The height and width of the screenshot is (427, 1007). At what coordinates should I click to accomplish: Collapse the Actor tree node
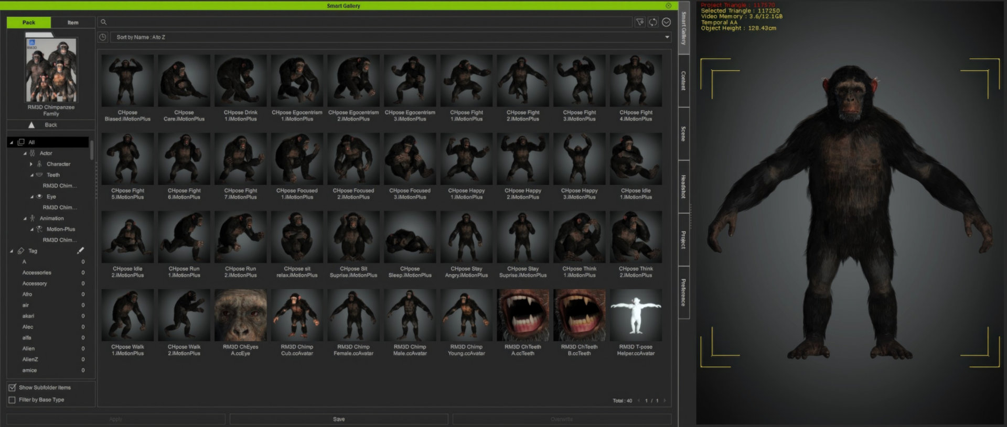tap(25, 154)
